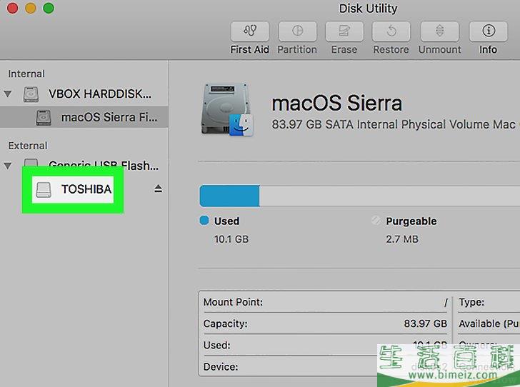Viewport: 520px width, 387px height.
Task: Minimize the Disk Utility window
Action: click(x=31, y=8)
